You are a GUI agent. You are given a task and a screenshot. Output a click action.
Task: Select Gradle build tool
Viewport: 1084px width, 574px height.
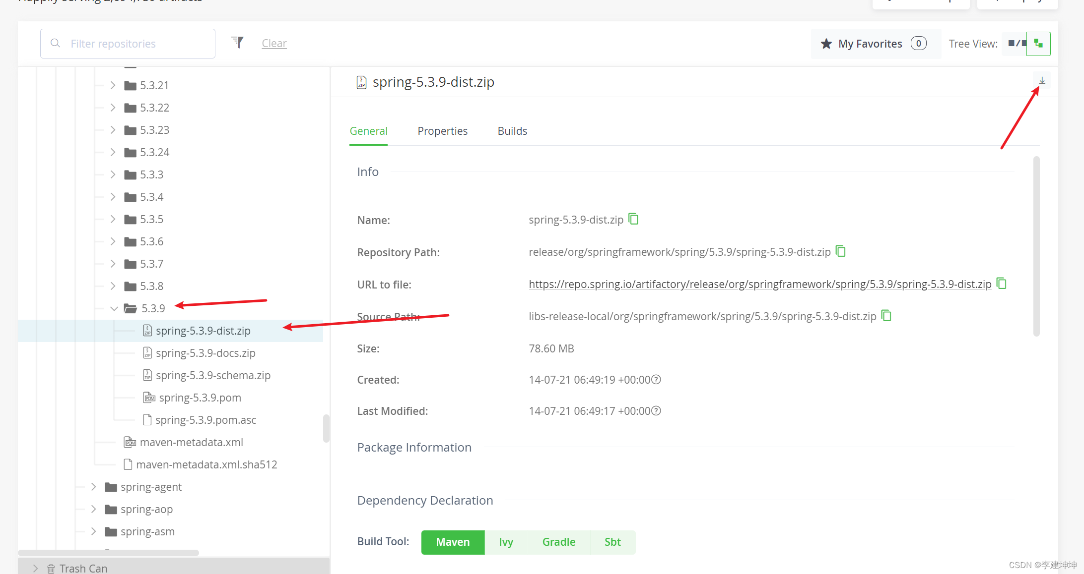[559, 542]
